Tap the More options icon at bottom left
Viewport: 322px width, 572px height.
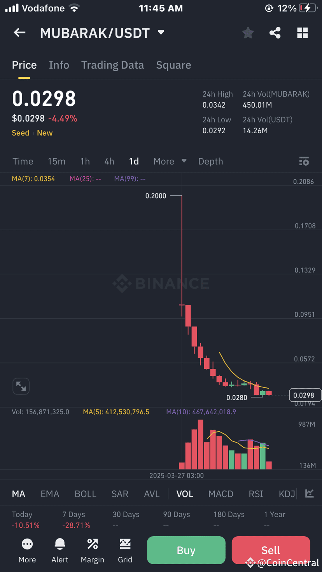pyautogui.click(x=27, y=550)
